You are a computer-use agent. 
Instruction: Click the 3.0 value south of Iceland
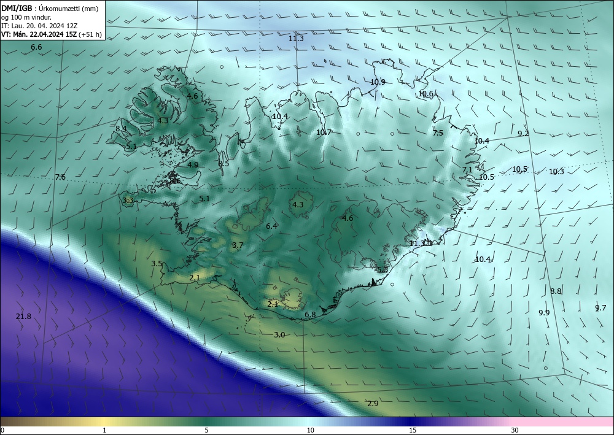tap(279, 335)
